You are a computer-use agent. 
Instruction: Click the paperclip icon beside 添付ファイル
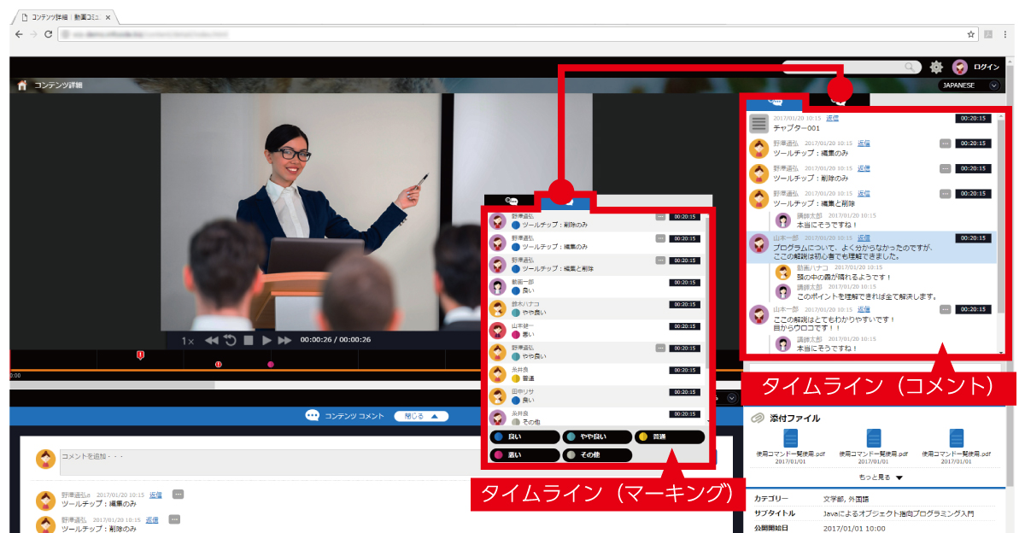tap(757, 419)
